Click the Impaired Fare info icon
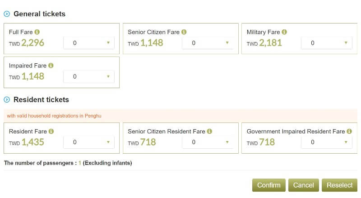 [x=51, y=66]
